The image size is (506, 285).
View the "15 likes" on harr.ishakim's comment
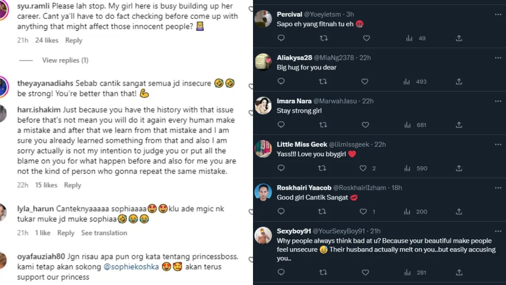tap(46, 185)
